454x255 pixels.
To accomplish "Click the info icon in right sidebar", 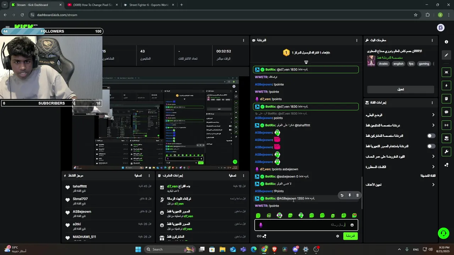I will [x=446, y=42].
